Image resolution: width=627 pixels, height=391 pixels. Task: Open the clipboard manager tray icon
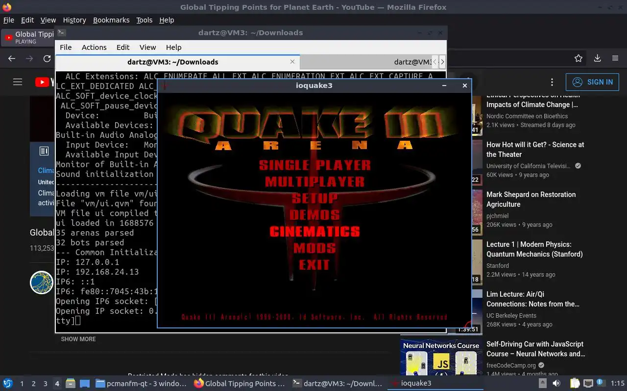[x=575, y=383]
